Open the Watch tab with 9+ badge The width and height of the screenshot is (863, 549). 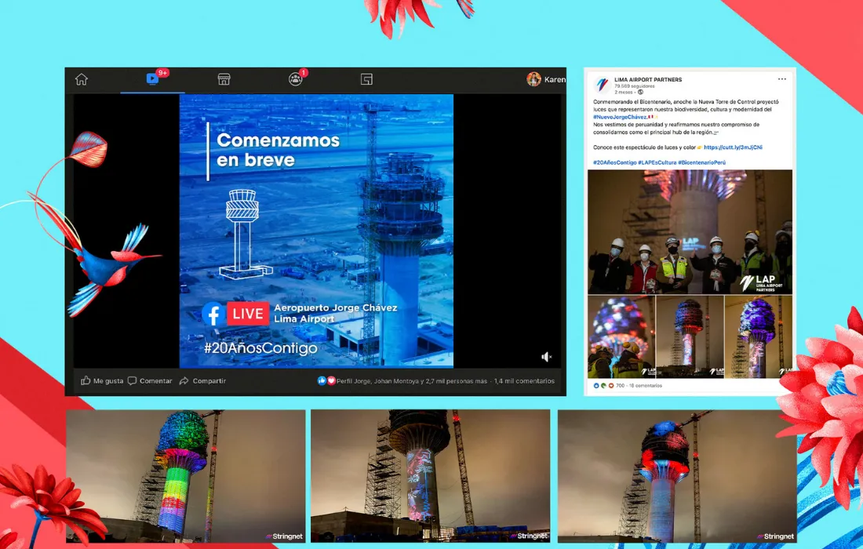pos(152,79)
